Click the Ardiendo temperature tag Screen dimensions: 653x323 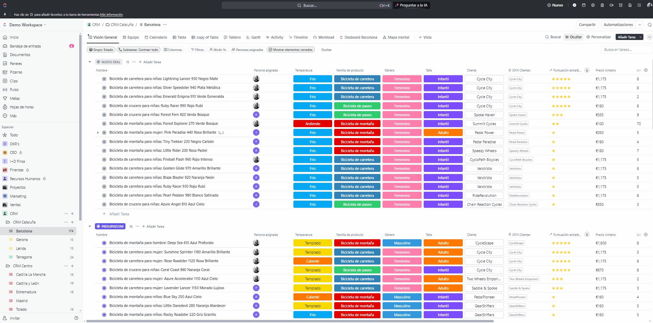313,124
